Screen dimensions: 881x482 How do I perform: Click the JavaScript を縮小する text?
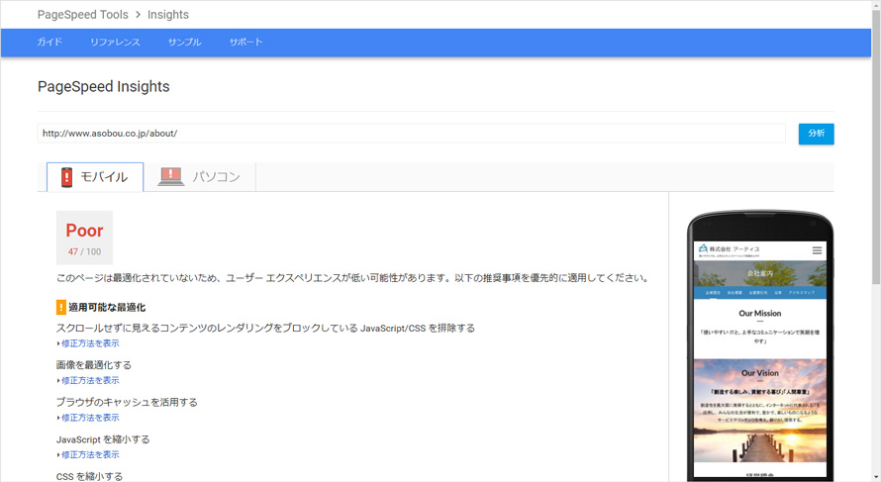103,439
